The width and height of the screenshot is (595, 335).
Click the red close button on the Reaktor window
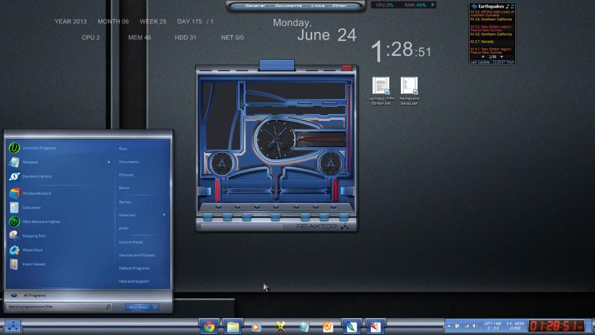tap(347, 68)
